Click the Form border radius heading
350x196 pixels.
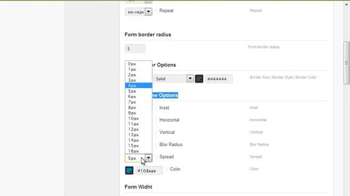pos(148,35)
